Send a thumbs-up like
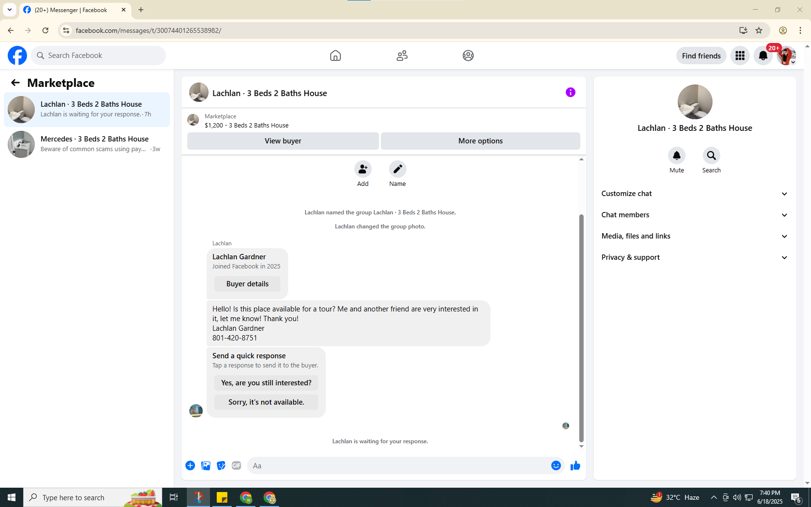Image resolution: width=811 pixels, height=507 pixels. [x=575, y=465]
